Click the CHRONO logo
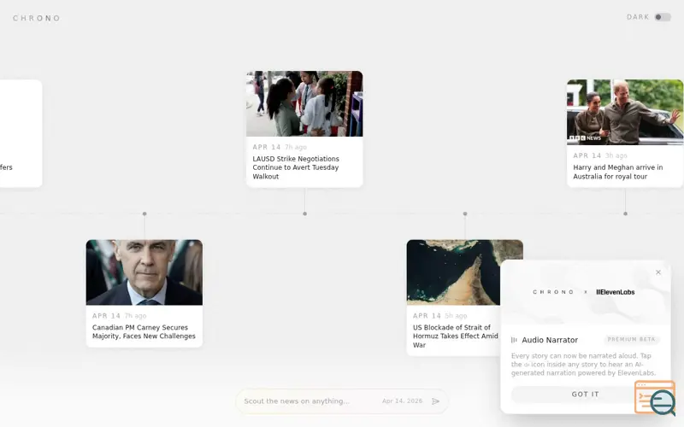The width and height of the screenshot is (684, 427). pyautogui.click(x=37, y=18)
